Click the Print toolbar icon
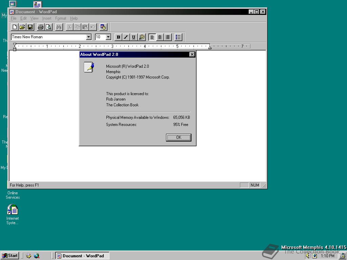Image resolution: width=347 pixels, height=260 pixels. tap(41, 27)
